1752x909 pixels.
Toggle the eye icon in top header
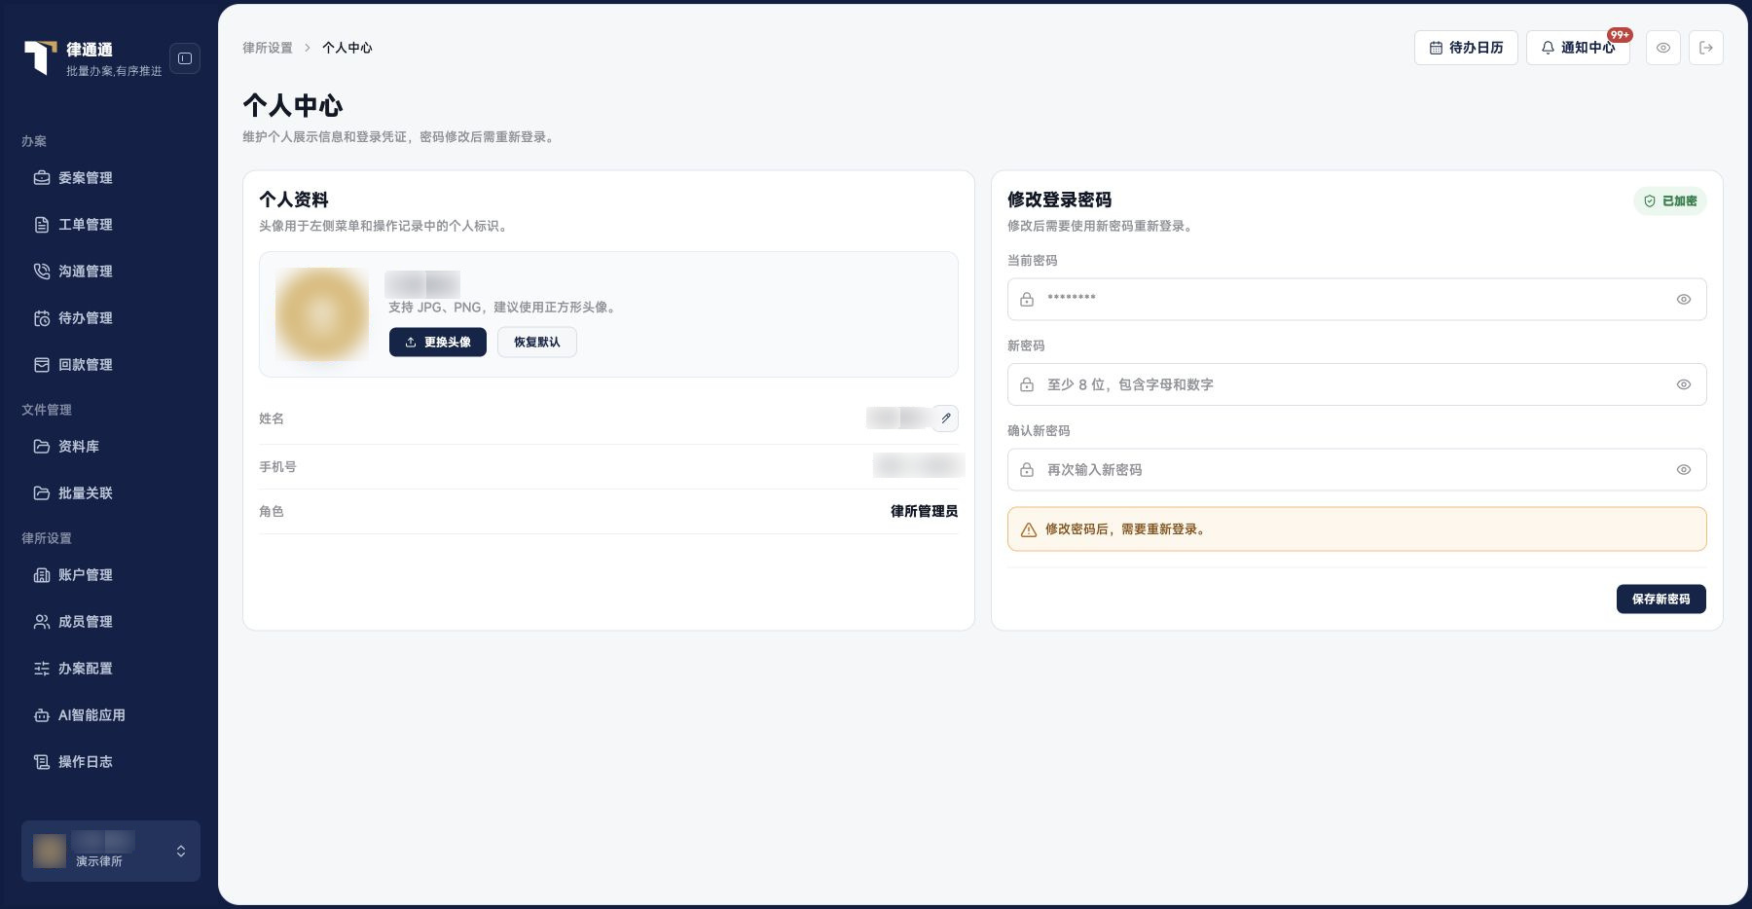1663,48
